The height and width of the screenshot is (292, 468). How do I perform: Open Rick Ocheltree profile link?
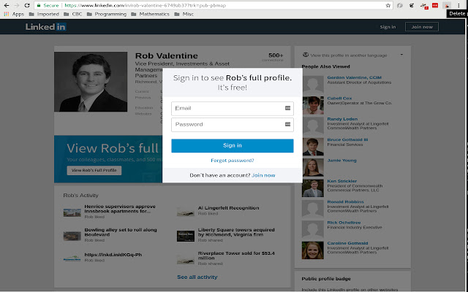click(x=344, y=222)
